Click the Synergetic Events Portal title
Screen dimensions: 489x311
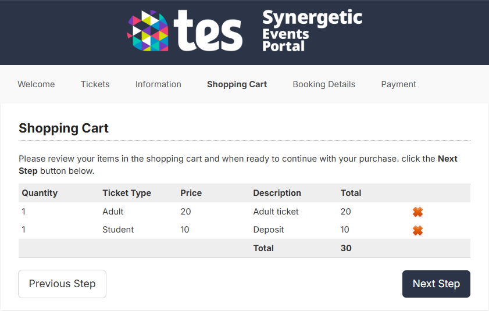pos(312,31)
